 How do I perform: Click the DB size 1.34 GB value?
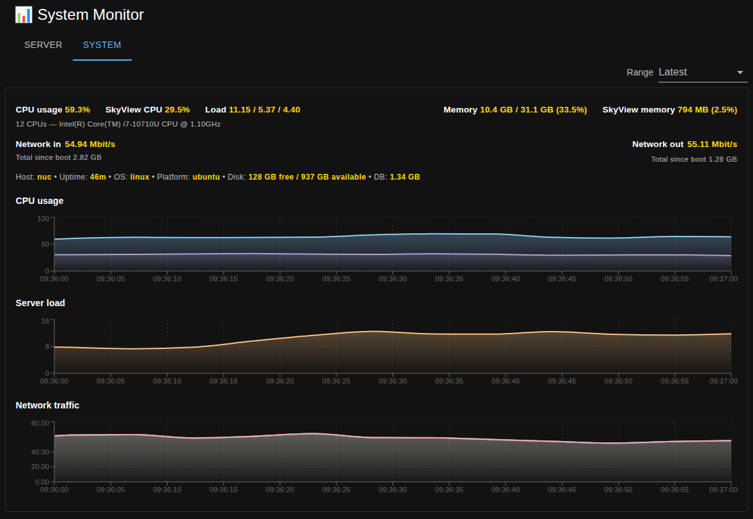405,177
